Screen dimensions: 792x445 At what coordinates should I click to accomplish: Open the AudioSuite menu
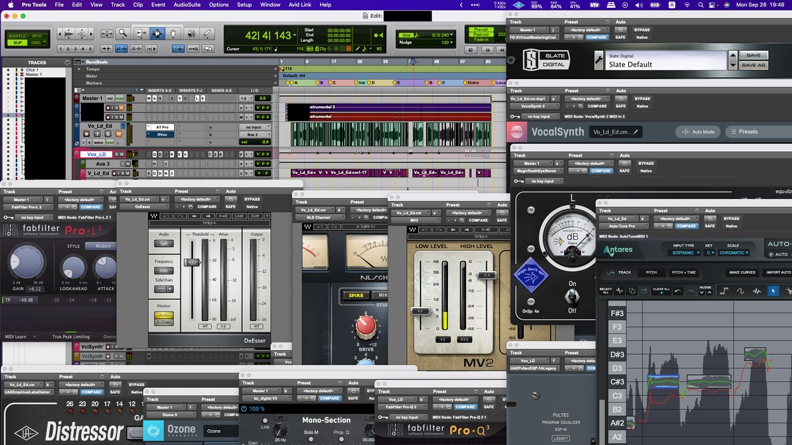187,5
